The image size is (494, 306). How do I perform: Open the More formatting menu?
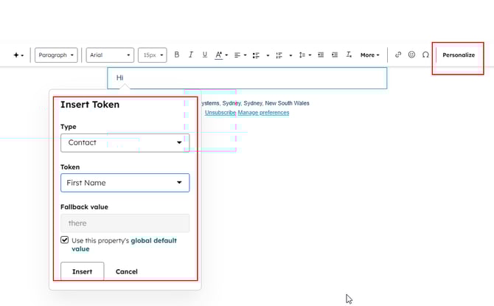click(369, 55)
